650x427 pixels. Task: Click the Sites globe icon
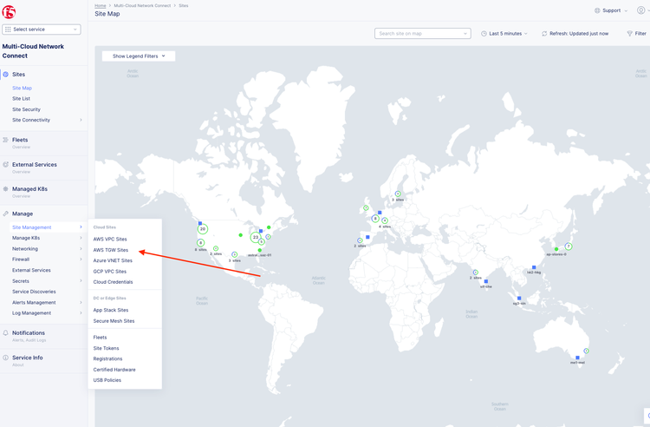click(x=5, y=75)
